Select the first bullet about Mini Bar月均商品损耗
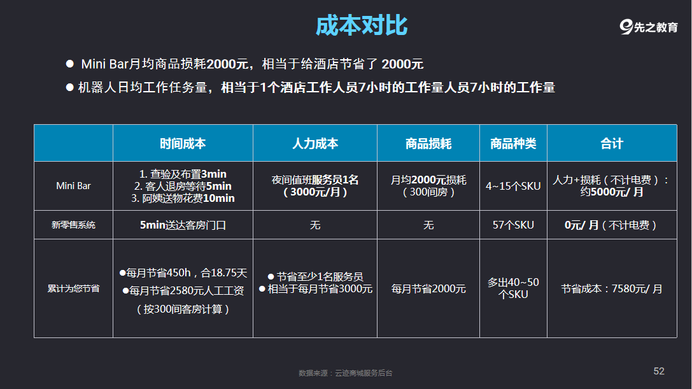This screenshot has width=692, height=389. (x=252, y=64)
